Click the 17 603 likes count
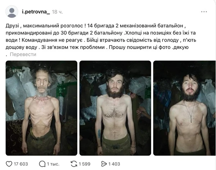Viewport: 216px width, 170px height. (21, 164)
